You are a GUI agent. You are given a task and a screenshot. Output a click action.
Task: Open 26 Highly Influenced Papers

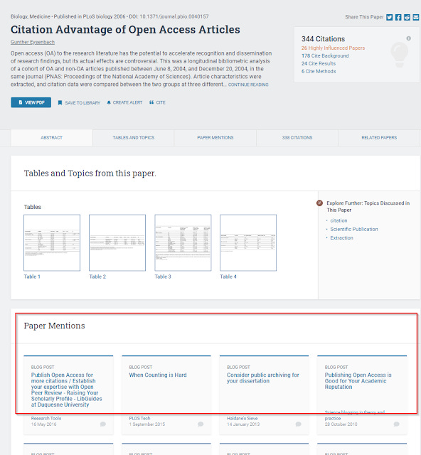pos(333,48)
